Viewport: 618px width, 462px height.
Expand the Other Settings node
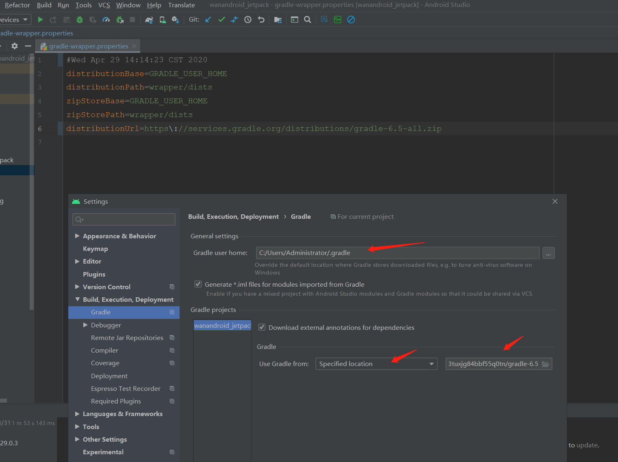pos(77,439)
